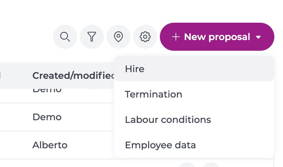283x167 pixels.
Task: Open the settings gear icon
Action: pyautogui.click(x=145, y=37)
